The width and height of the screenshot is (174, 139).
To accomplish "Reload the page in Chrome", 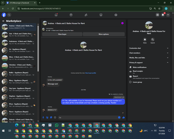I will click(13, 8).
